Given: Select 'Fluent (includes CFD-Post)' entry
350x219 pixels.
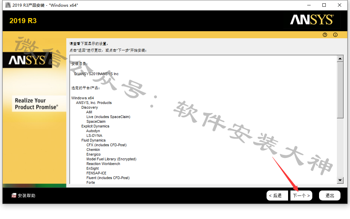Looking at the screenshot, I should (108, 178).
